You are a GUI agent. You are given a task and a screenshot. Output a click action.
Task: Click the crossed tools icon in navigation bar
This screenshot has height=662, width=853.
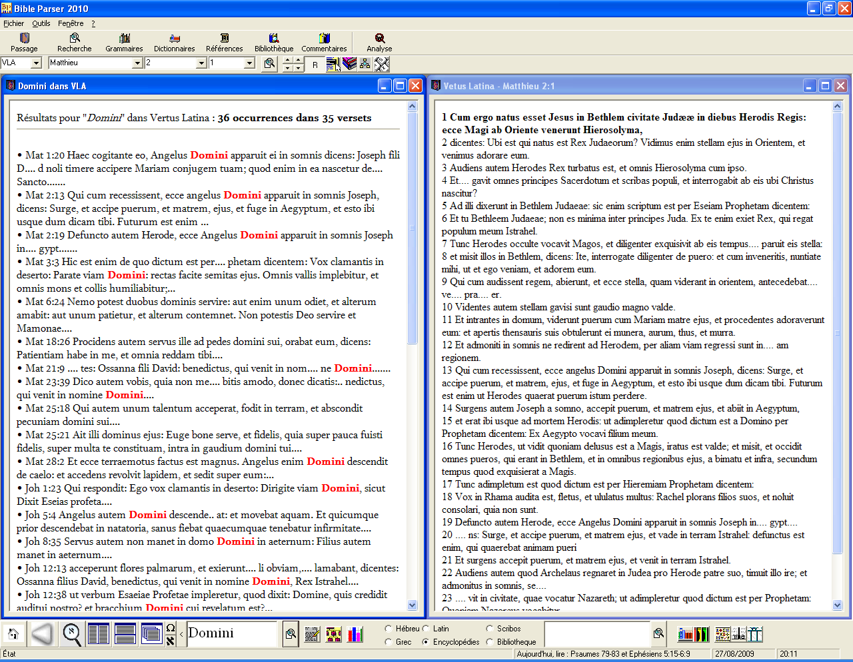(381, 64)
